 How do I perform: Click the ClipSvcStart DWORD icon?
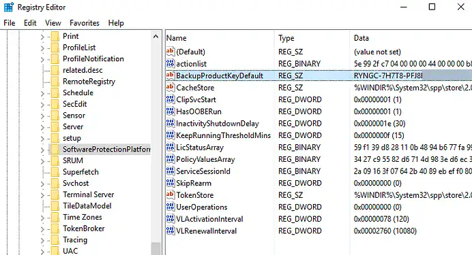(x=170, y=99)
